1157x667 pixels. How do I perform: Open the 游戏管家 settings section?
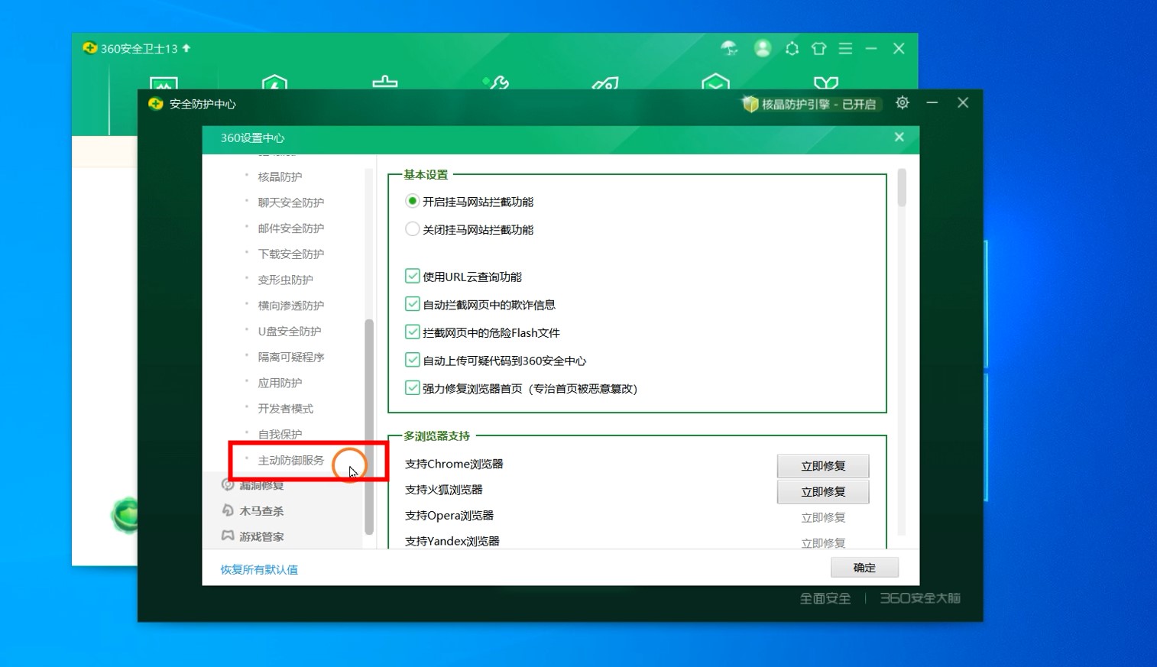click(x=261, y=537)
